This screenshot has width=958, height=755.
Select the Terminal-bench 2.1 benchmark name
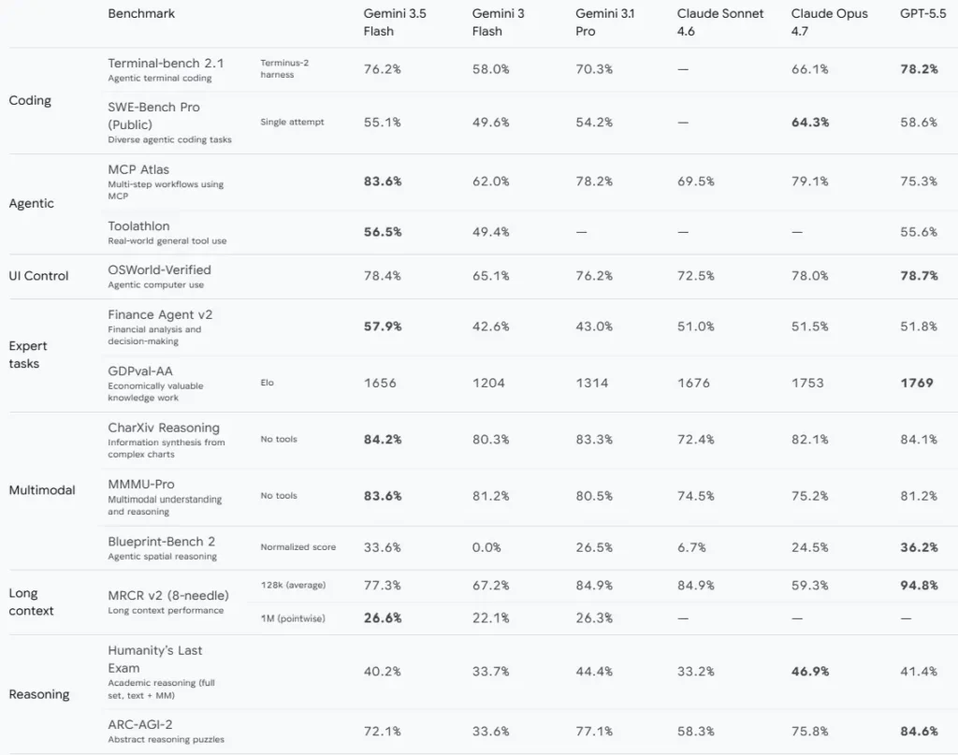pos(166,63)
